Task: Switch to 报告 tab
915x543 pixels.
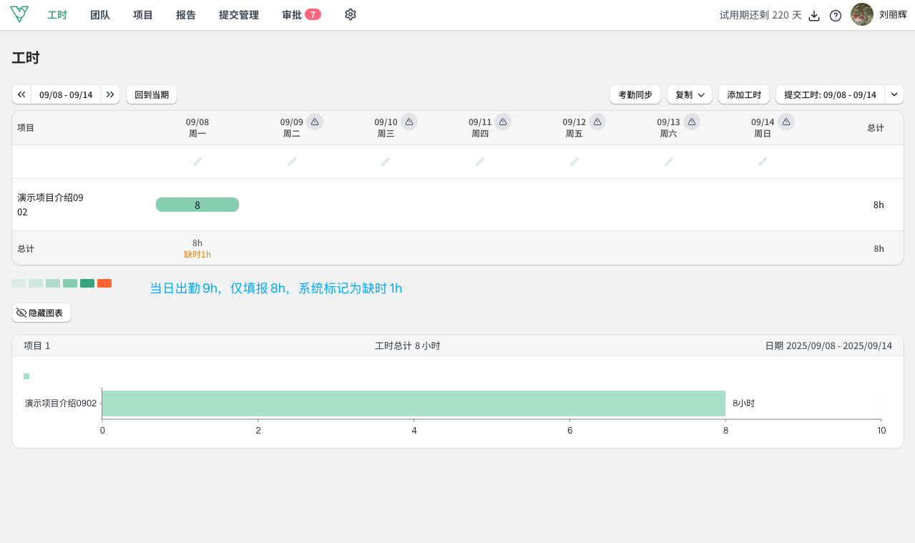Action: point(186,14)
